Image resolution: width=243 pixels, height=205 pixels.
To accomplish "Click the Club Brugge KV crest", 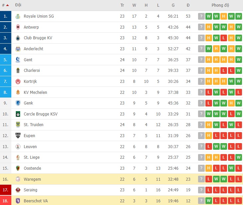I will (18, 38).
